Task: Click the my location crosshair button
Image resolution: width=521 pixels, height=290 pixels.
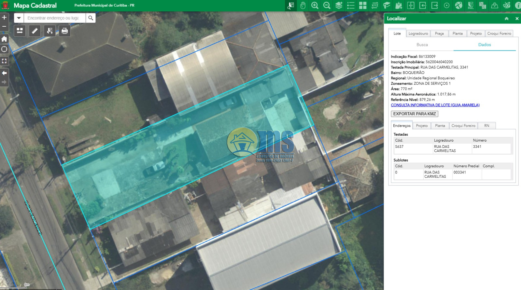Action: [4, 49]
